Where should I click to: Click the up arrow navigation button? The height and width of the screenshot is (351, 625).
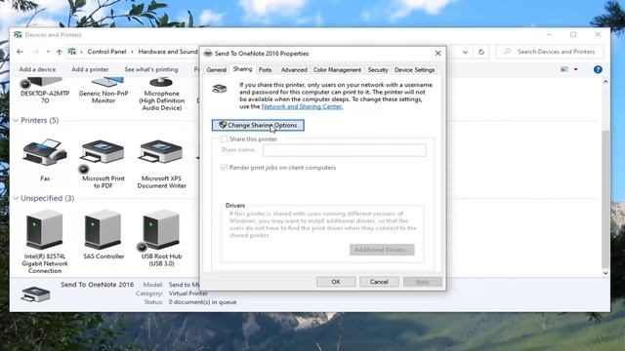pyautogui.click(x=59, y=52)
